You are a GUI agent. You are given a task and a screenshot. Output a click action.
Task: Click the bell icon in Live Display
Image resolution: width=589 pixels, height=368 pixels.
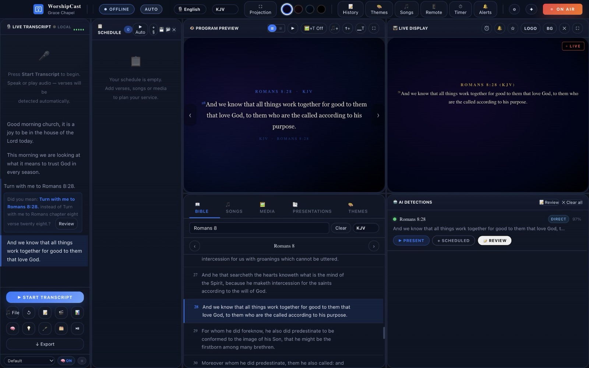pyautogui.click(x=500, y=28)
